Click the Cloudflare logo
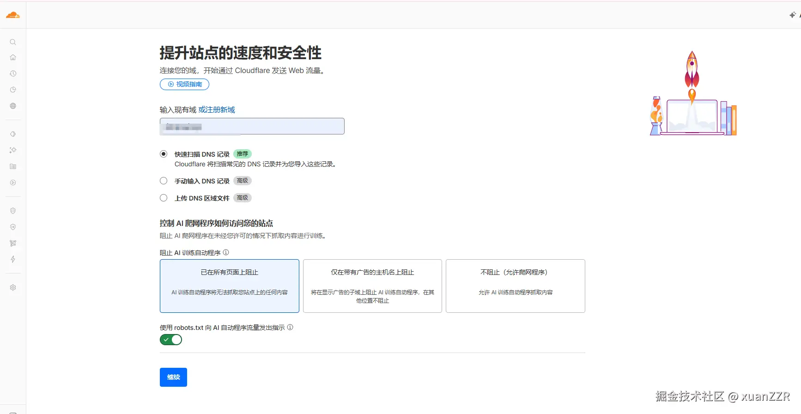This screenshot has width=801, height=414. [x=13, y=15]
